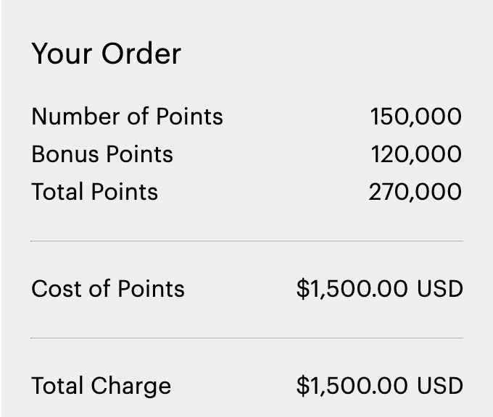The width and height of the screenshot is (493, 417).
Task: Select the "Total Points" label
Action: [x=95, y=192]
